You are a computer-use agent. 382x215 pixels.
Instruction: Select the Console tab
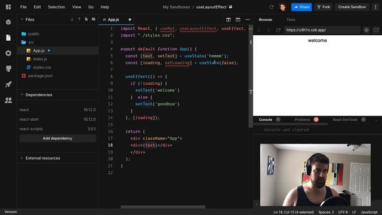pos(266,119)
